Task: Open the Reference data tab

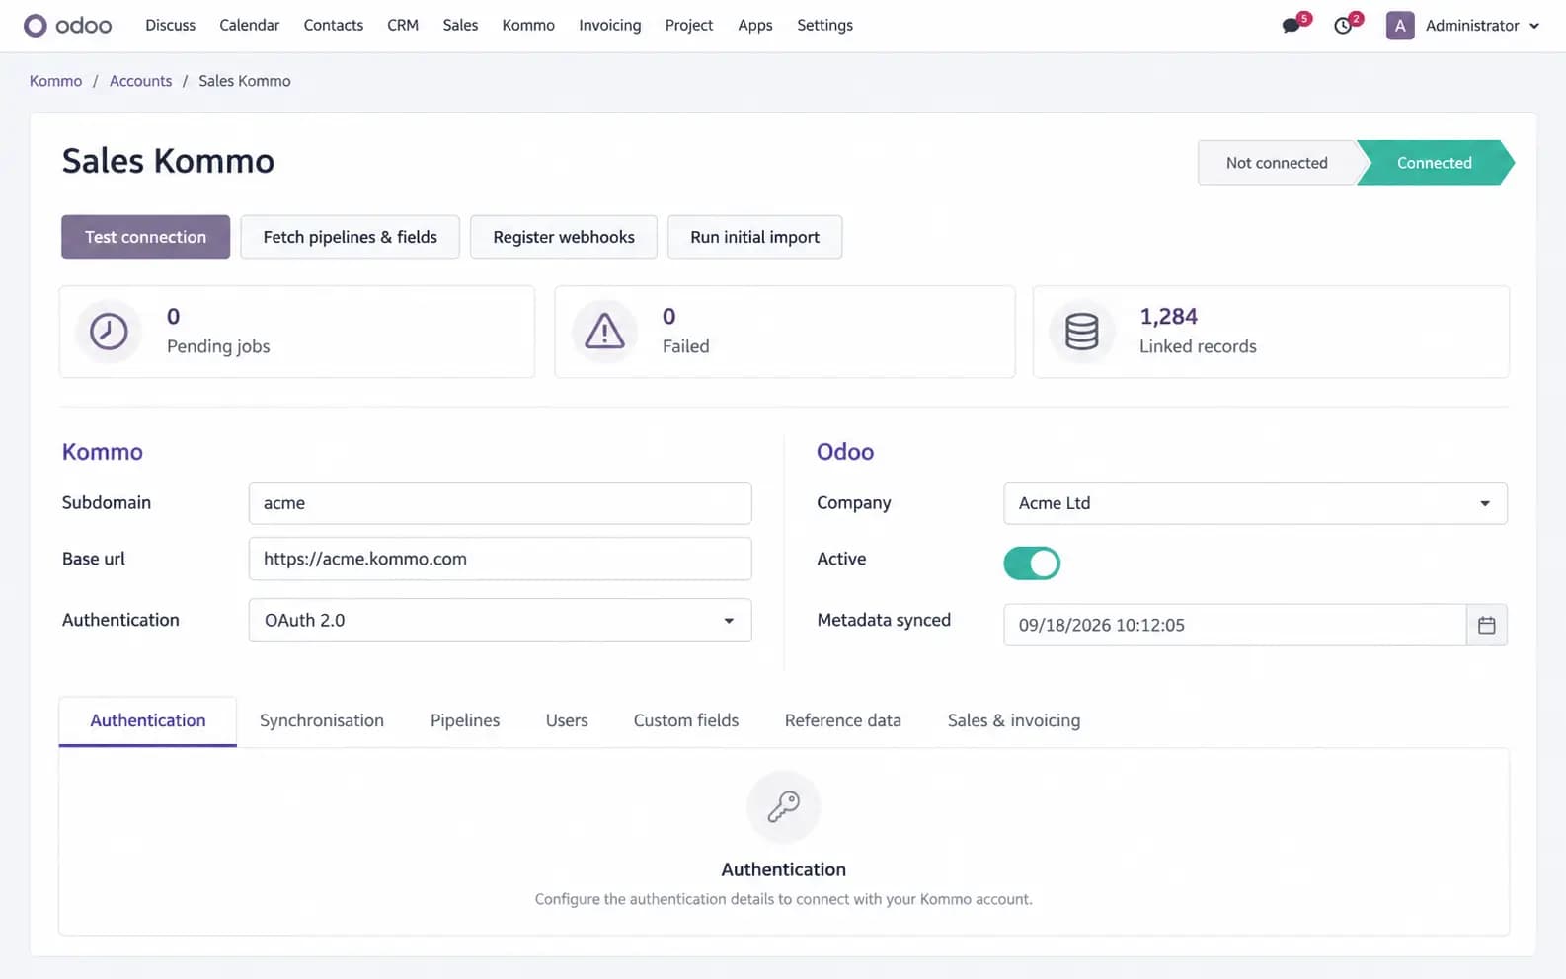Action: coord(843,720)
